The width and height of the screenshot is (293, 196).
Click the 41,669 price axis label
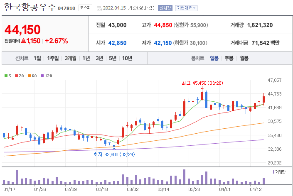click(x=274, y=108)
